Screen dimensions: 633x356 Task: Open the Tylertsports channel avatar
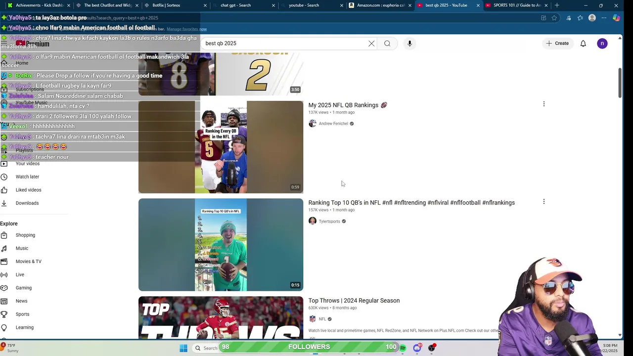(312, 221)
